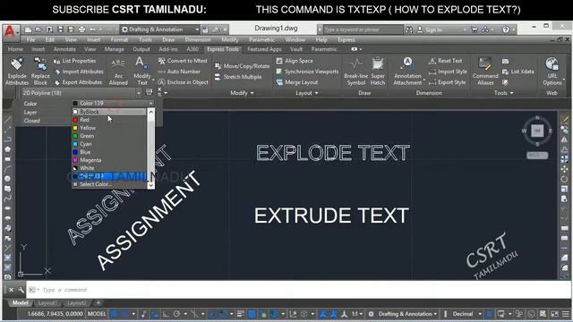Click Import Attributes button

[x=79, y=72]
